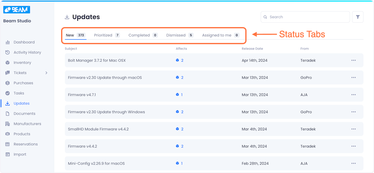
Task: Click the search magnifier icon
Action: pos(265,17)
